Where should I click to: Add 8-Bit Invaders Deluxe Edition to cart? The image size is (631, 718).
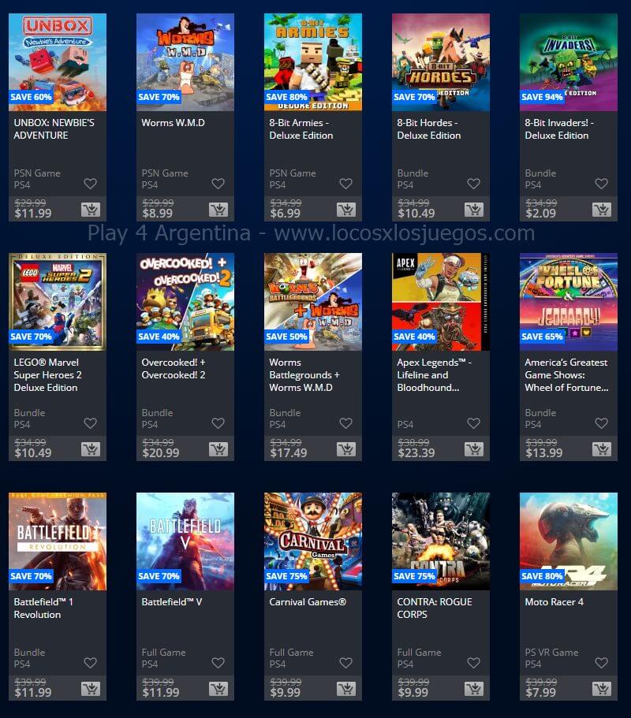(x=602, y=210)
